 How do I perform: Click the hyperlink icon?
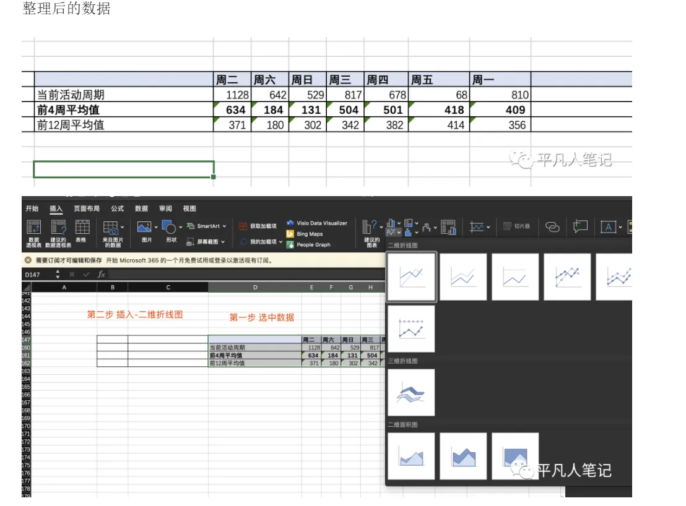point(552,227)
